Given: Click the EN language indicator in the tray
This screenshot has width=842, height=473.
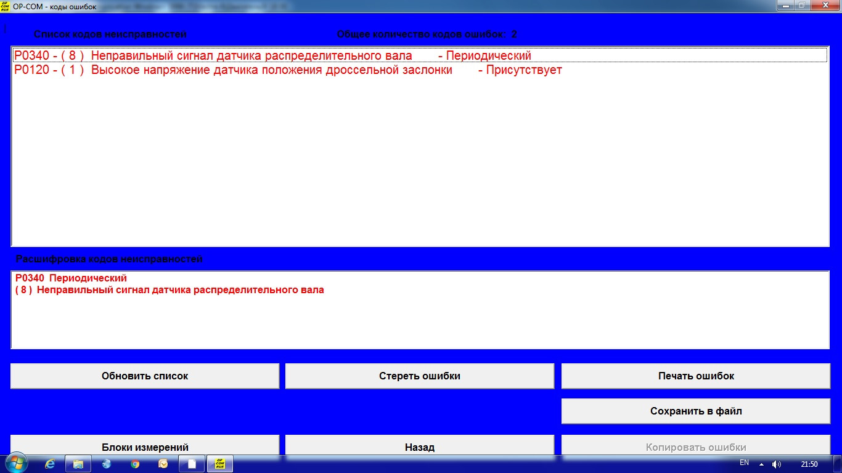Looking at the screenshot, I should (744, 463).
